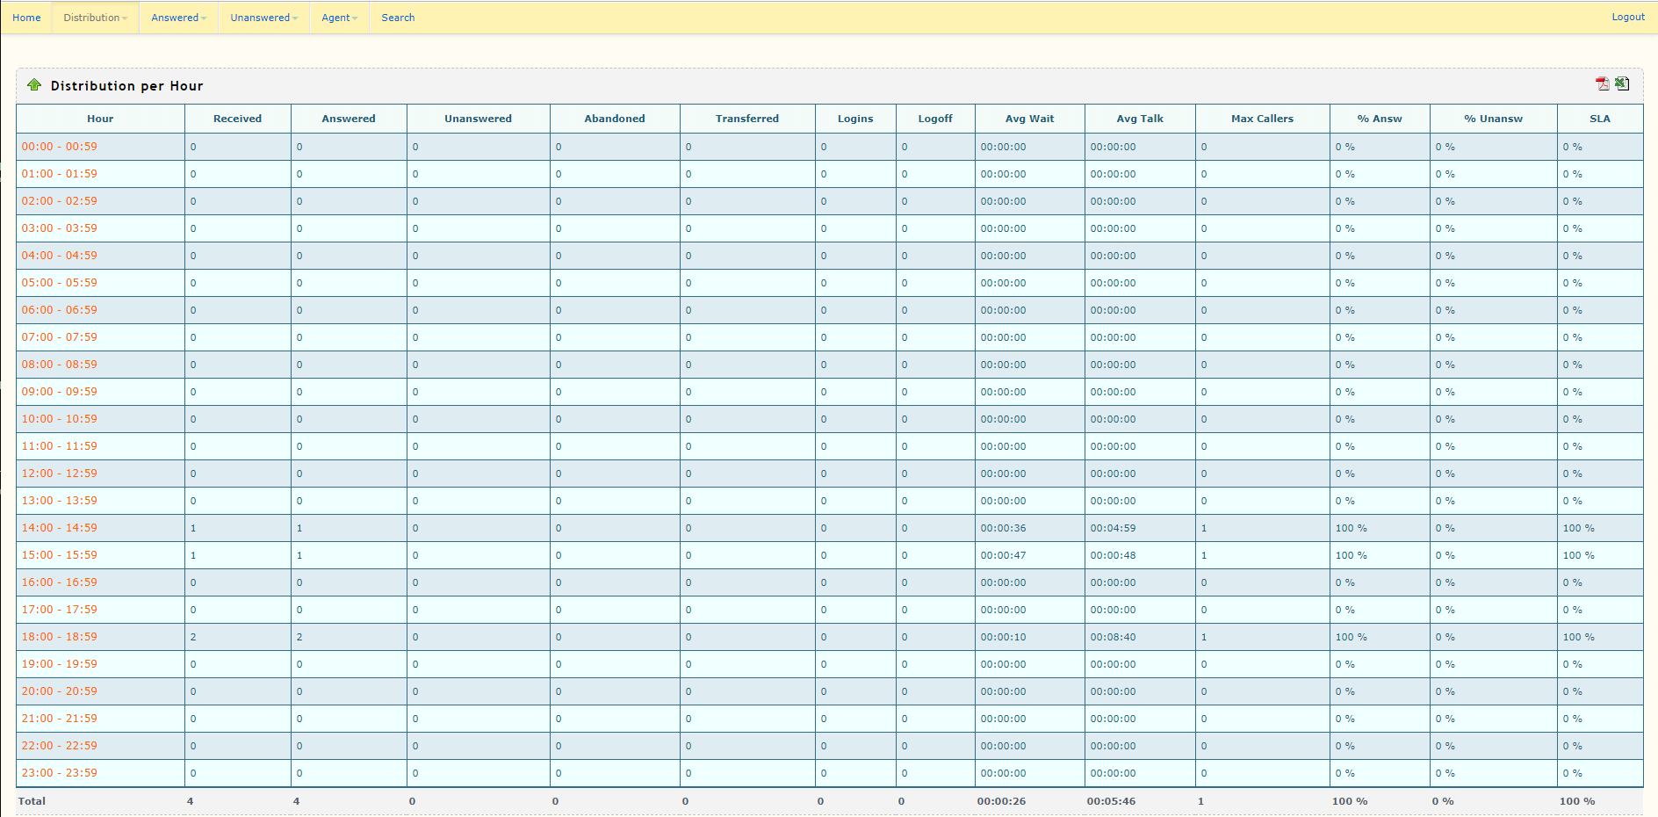Export the report to Excel
Image resolution: width=1658 pixels, height=817 pixels.
click(x=1622, y=84)
